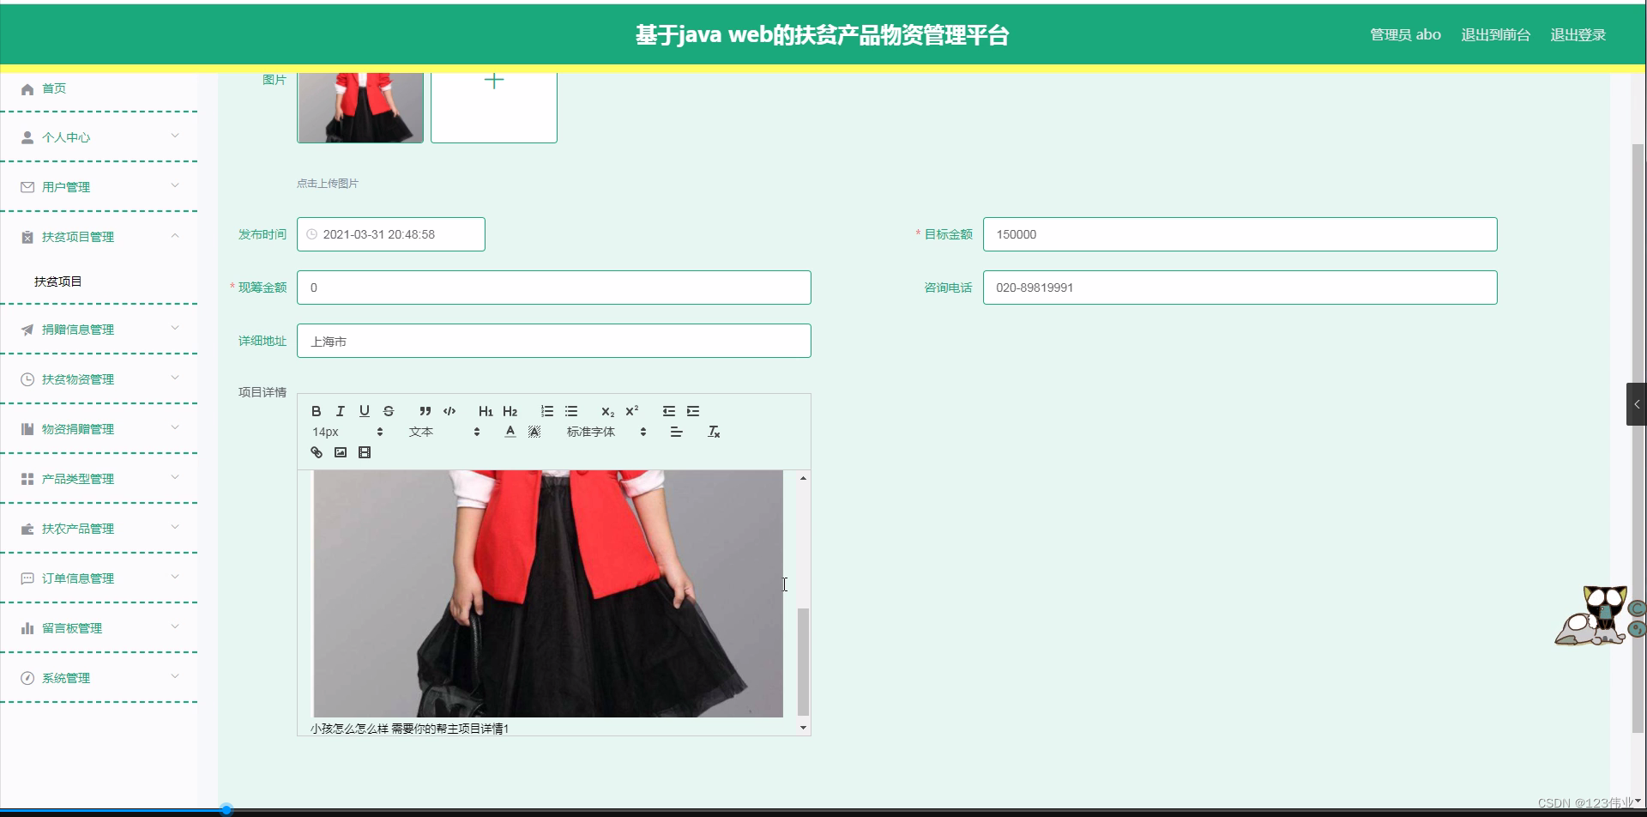The height and width of the screenshot is (817, 1647).
Task: Open the font color picker
Action: (x=510, y=432)
